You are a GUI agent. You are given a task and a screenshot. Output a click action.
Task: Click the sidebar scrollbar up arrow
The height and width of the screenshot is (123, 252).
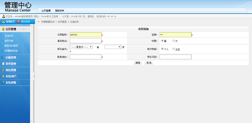(31, 26)
